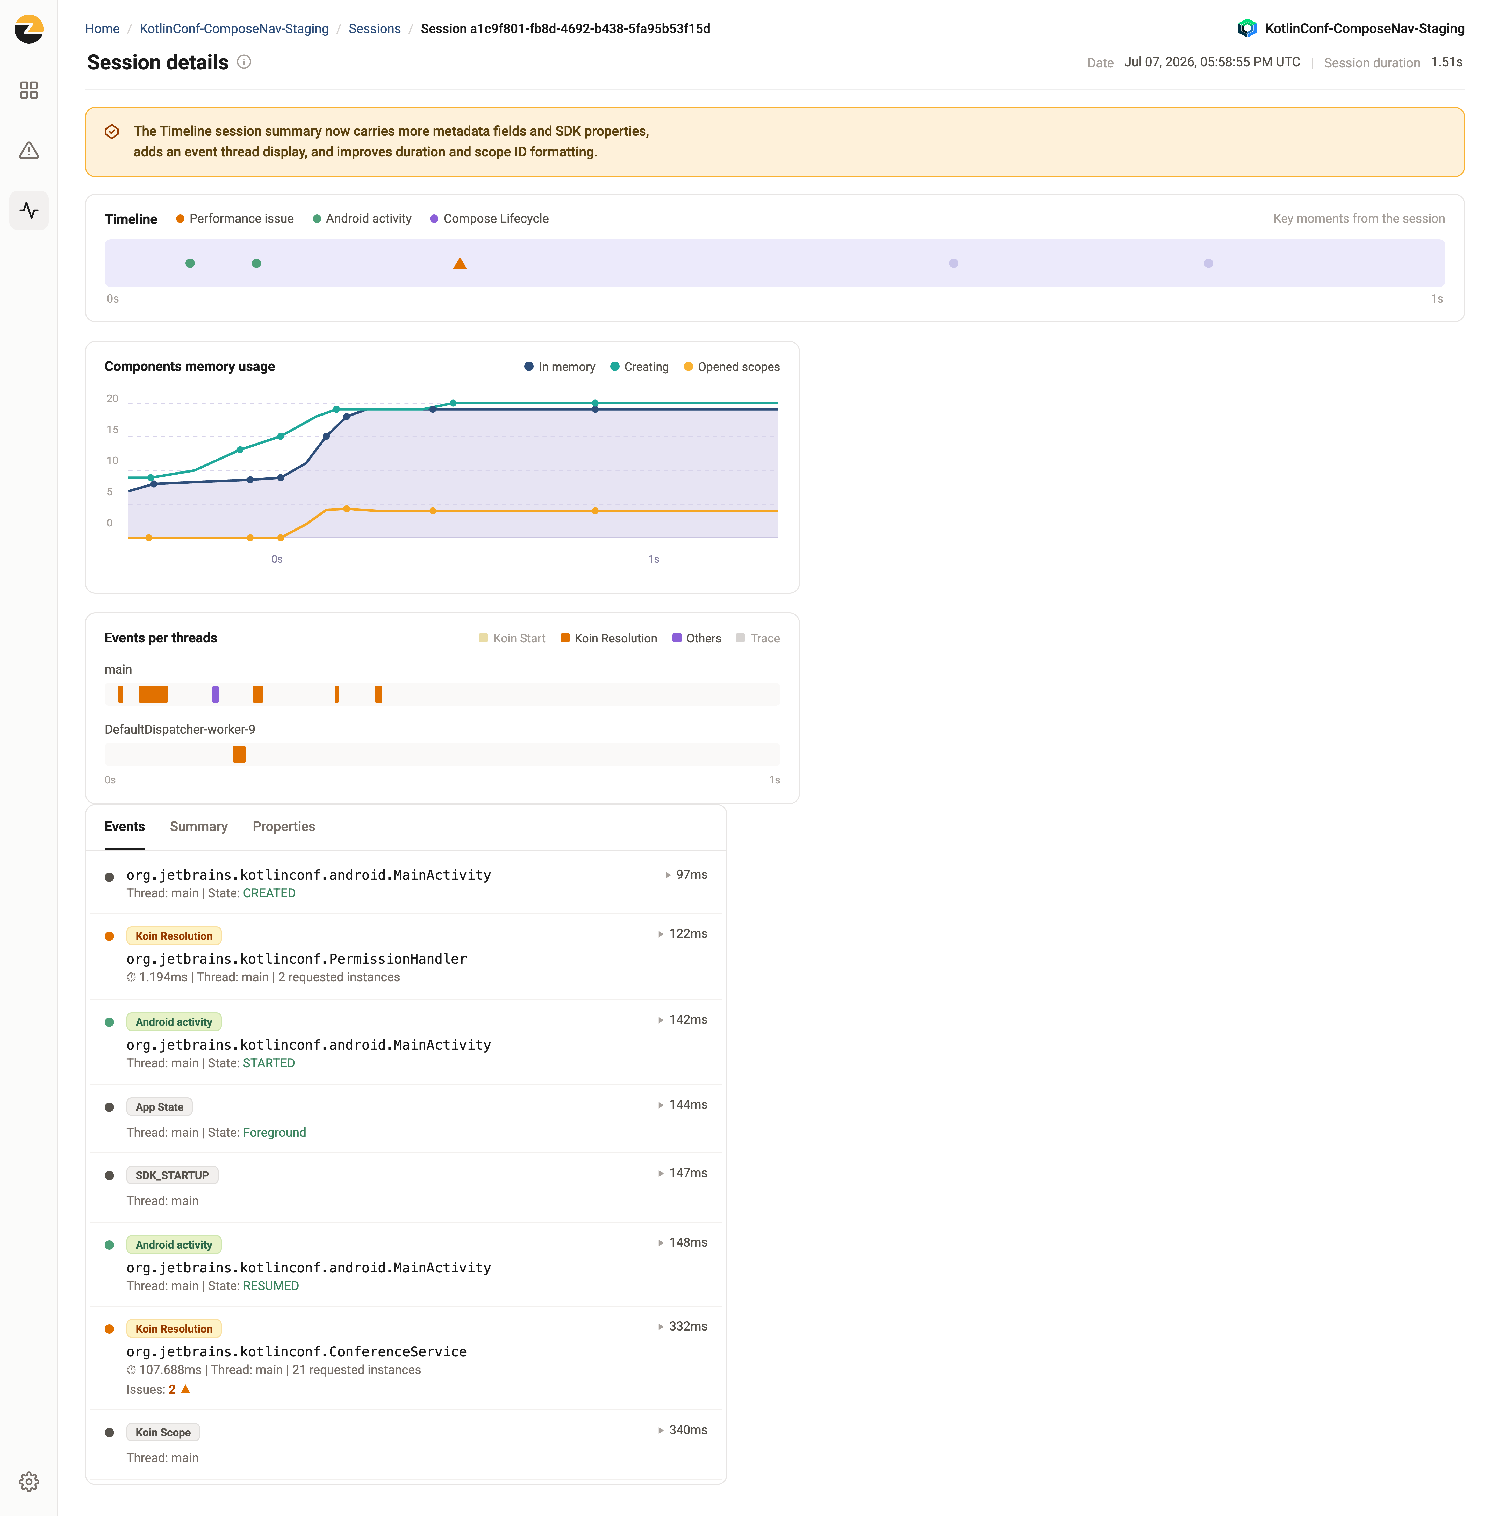1492x1516 pixels.
Task: Open the issues warning triangle in sidebar
Action: click(x=29, y=151)
